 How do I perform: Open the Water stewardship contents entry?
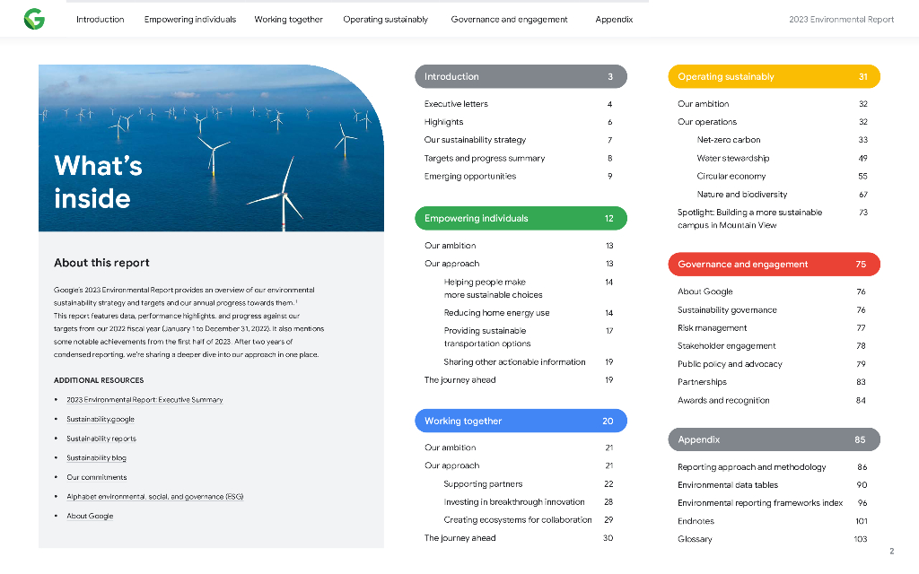tap(733, 159)
